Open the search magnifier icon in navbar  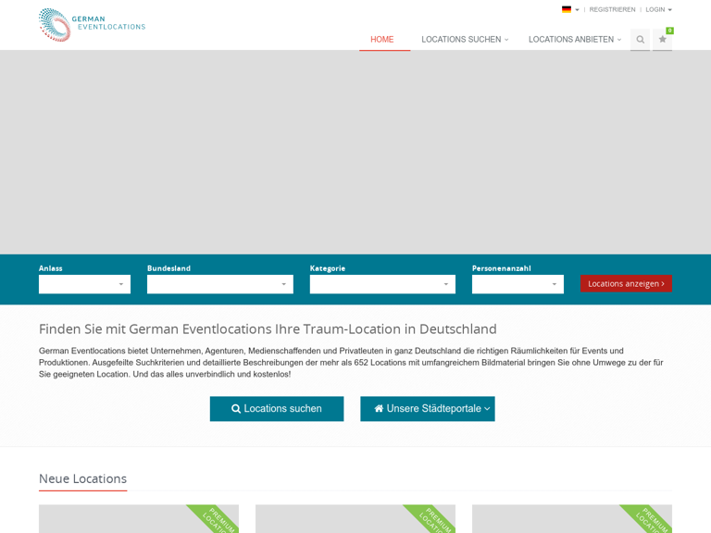coord(640,40)
